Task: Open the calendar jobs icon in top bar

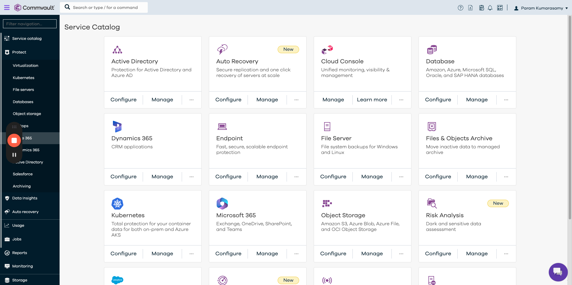Action: point(481,8)
